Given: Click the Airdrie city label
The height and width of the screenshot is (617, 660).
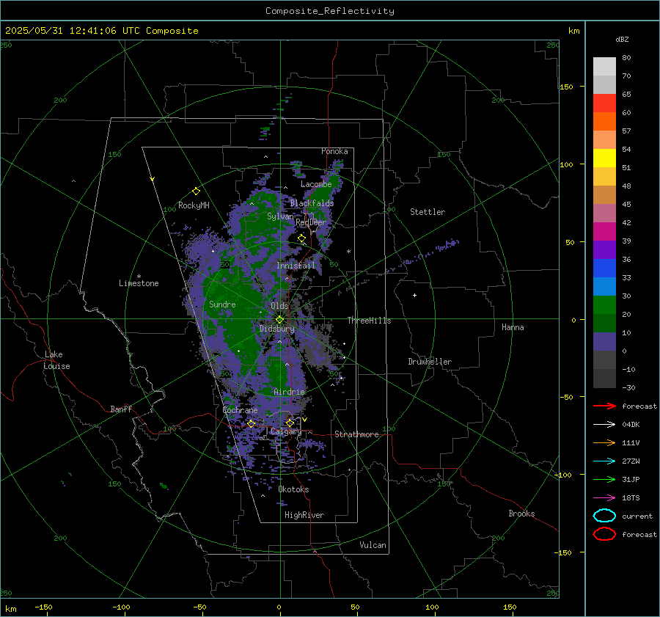Looking at the screenshot, I should tap(289, 392).
